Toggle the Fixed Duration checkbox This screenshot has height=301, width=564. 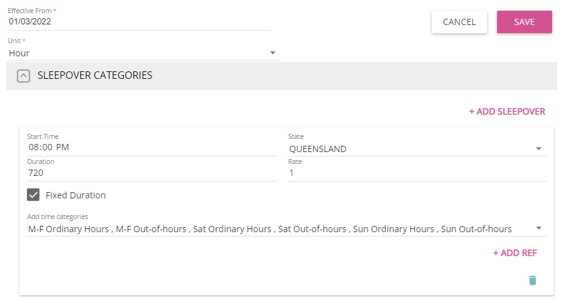tap(34, 195)
